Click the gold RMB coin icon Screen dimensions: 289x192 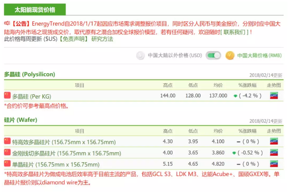(230, 55)
